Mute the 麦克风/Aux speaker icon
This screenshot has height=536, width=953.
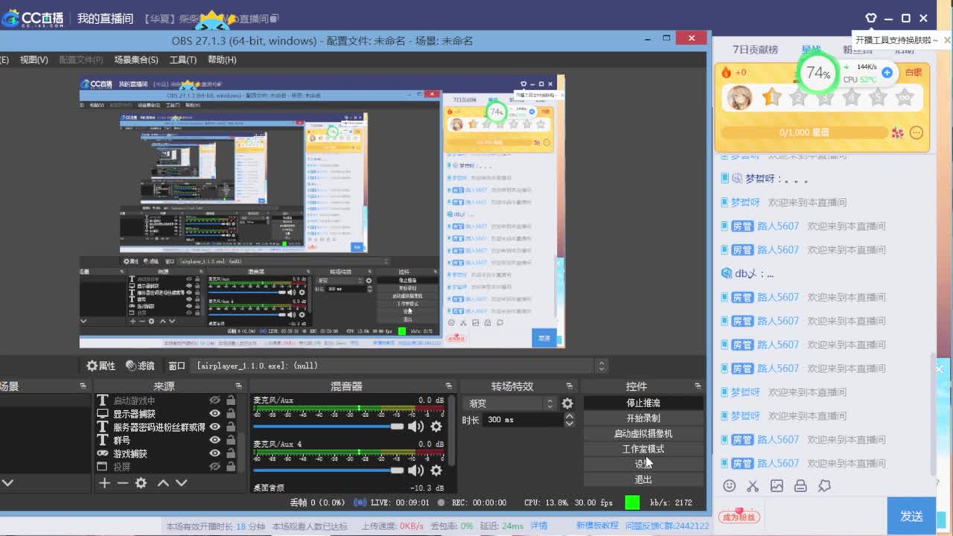point(415,426)
